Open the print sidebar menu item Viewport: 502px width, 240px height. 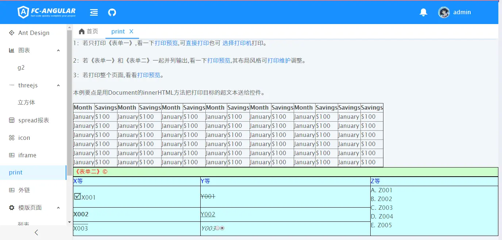click(x=33, y=173)
